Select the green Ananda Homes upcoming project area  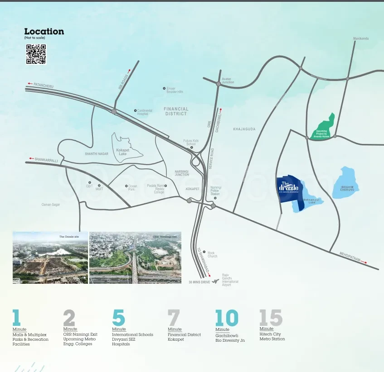click(324, 129)
